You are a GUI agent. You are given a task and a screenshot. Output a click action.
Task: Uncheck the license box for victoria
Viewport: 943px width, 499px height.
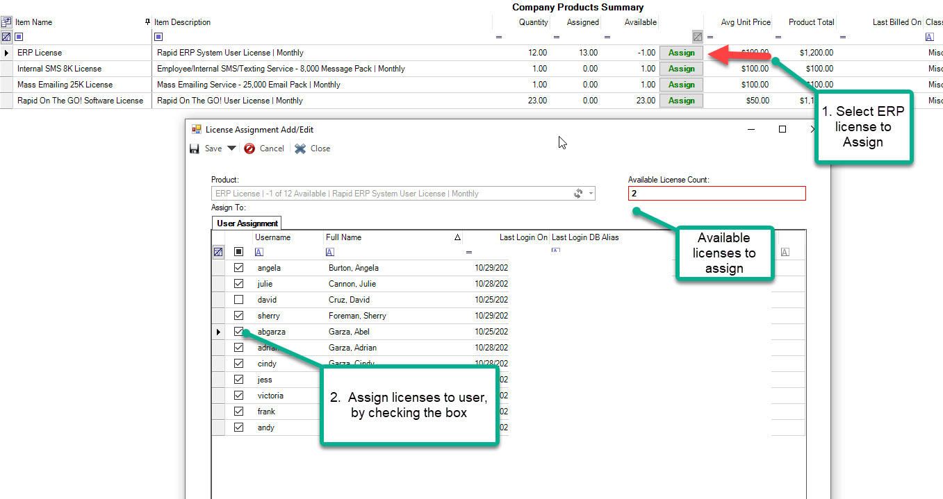pyautogui.click(x=238, y=396)
